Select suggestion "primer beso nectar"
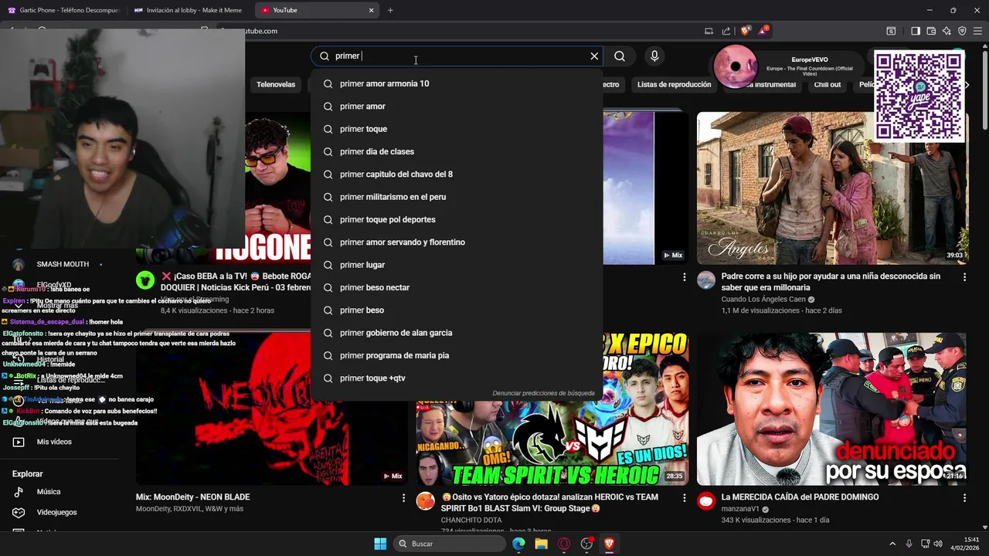 tap(457, 287)
